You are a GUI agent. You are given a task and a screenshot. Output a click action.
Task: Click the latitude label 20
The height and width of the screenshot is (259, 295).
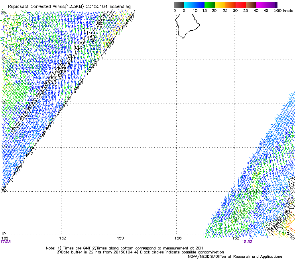[x=3, y=13]
